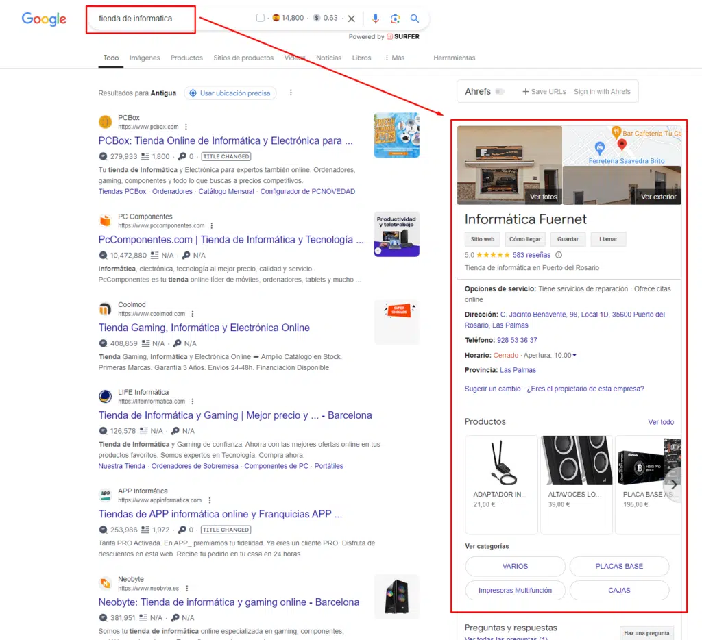
Task: Clear the search query with the X icon
Action: [352, 19]
